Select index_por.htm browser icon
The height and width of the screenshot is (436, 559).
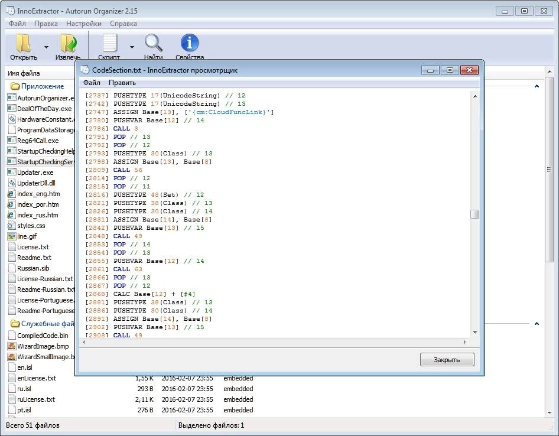[12, 204]
